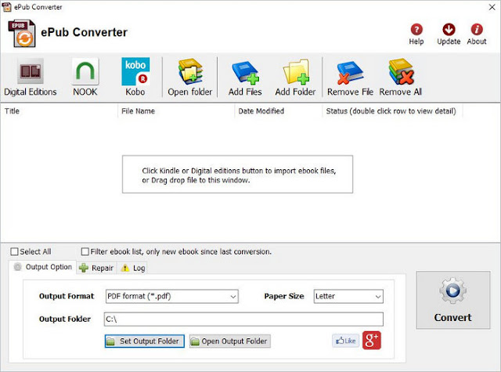Open Help from the header
Screen dimensions: 501x372
coord(416,34)
